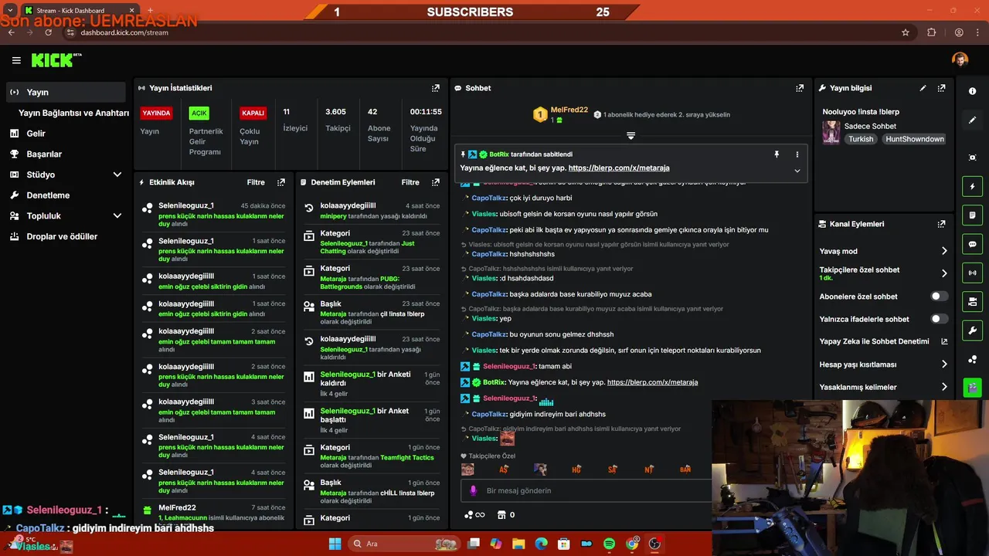Click the document note icon in the right rail
This screenshot has width=989, height=556.
[972, 215]
